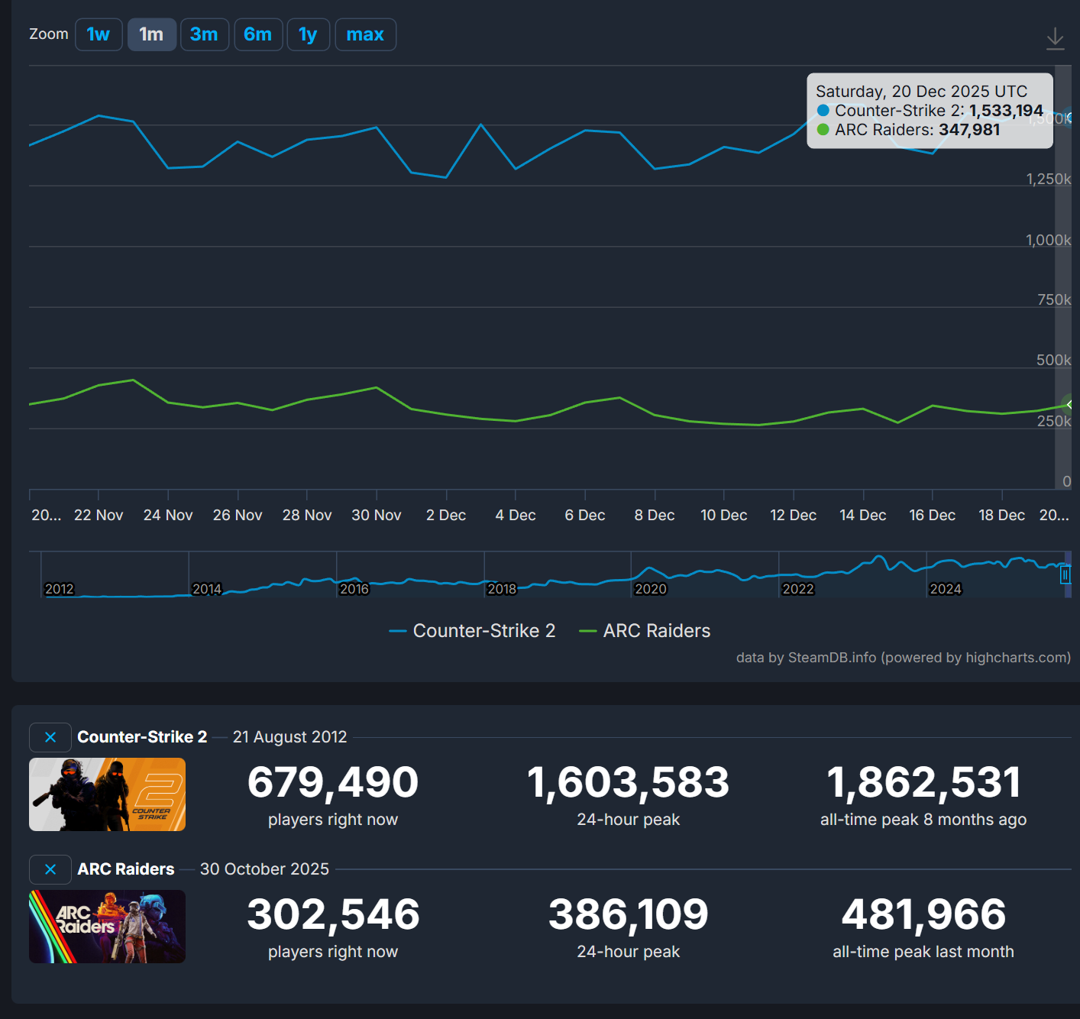
Task: Grab the navigator range handle at right
Action: (x=1065, y=574)
